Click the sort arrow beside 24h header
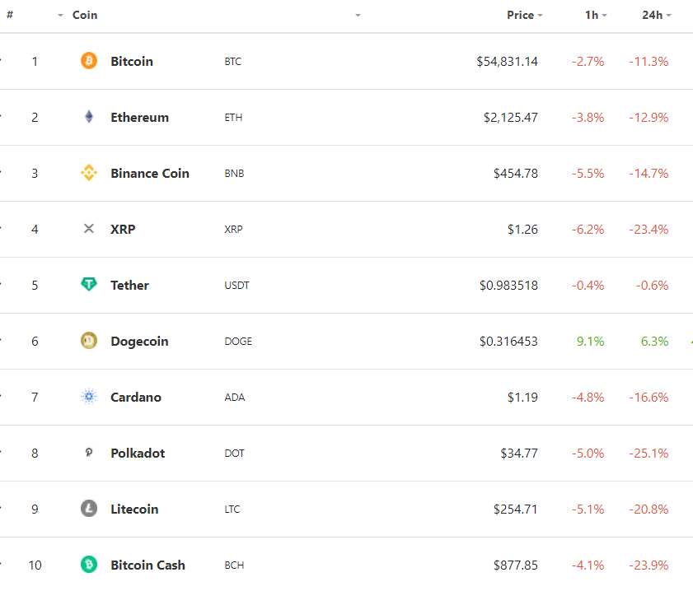 pyautogui.click(x=669, y=16)
